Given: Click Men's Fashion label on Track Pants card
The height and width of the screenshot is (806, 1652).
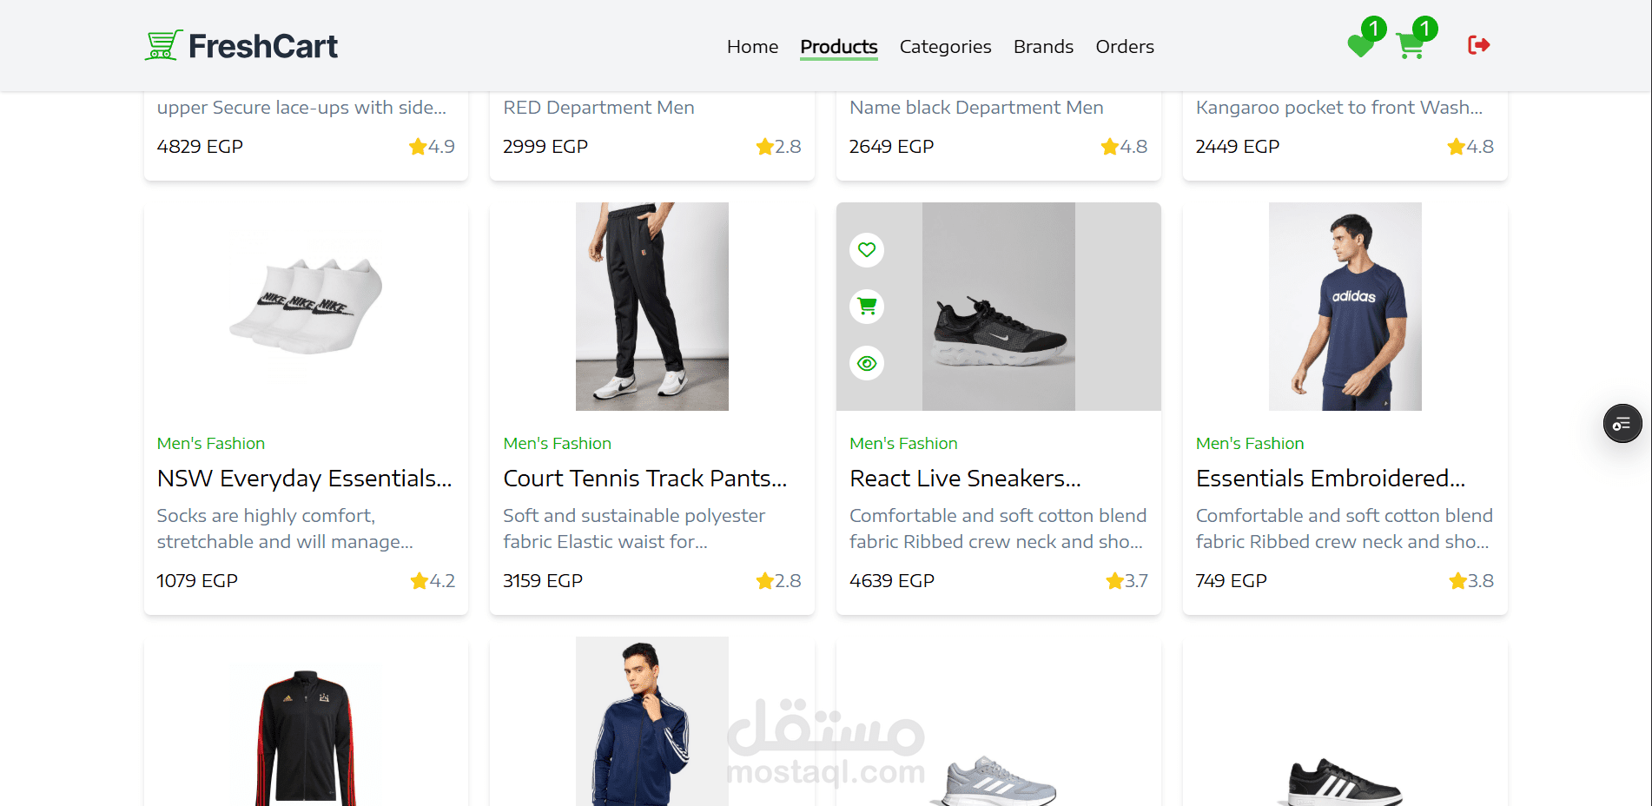Looking at the screenshot, I should [x=557, y=444].
